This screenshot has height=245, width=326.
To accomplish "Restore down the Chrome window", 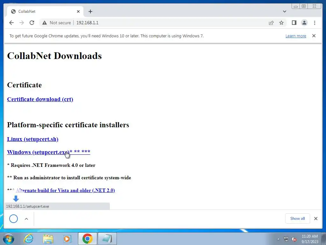I will (x=304, y=6).
